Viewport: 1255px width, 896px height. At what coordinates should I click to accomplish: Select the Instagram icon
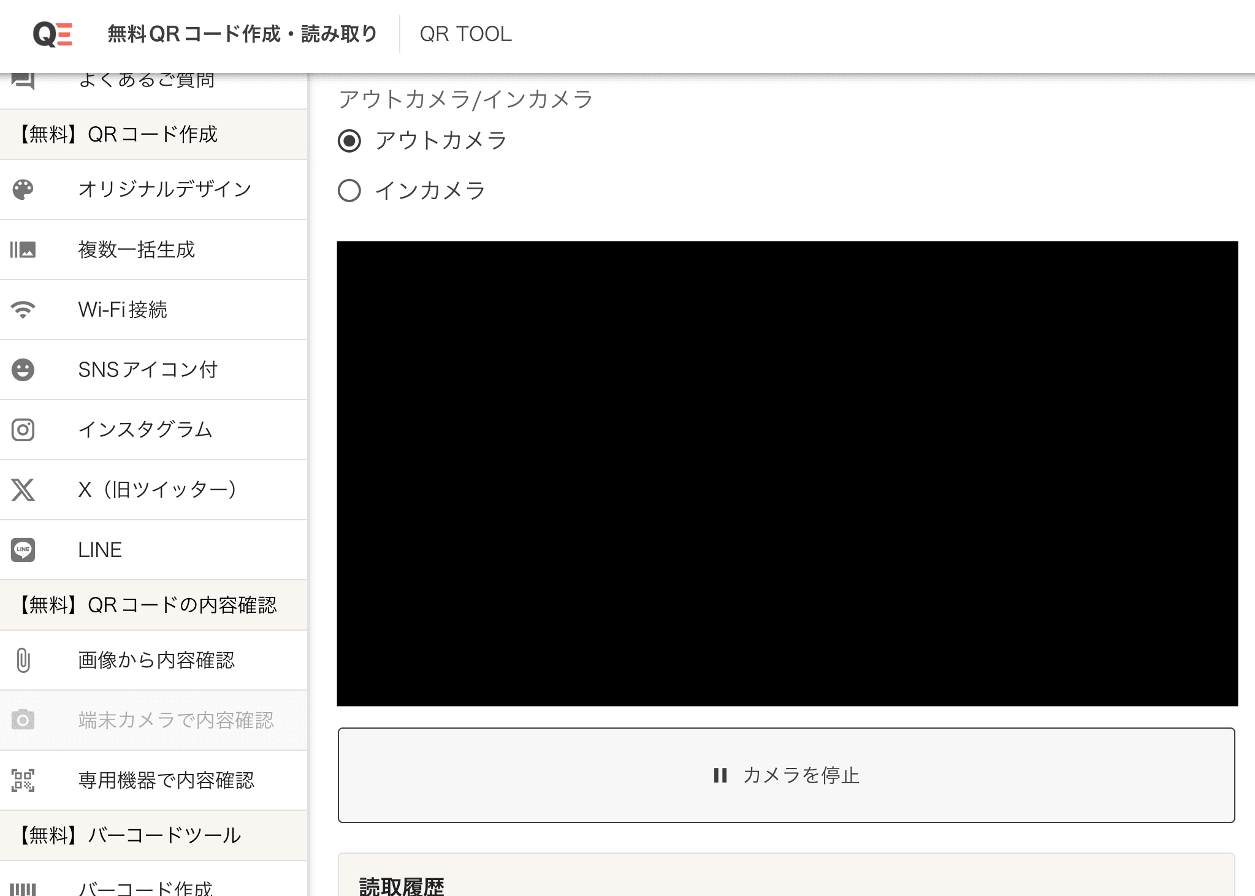(23, 430)
